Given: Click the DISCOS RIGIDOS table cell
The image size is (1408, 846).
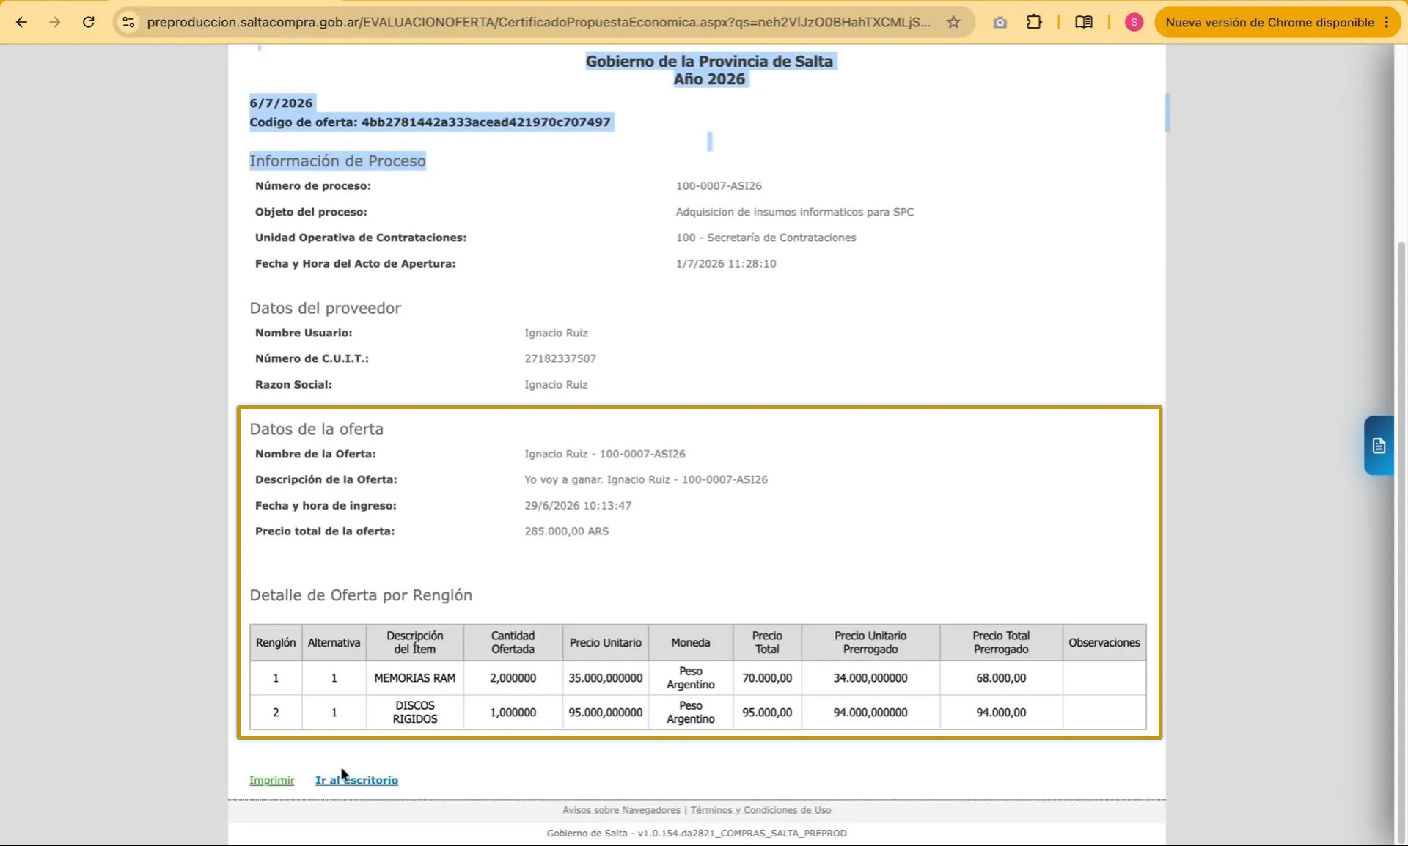Looking at the screenshot, I should pyautogui.click(x=415, y=712).
